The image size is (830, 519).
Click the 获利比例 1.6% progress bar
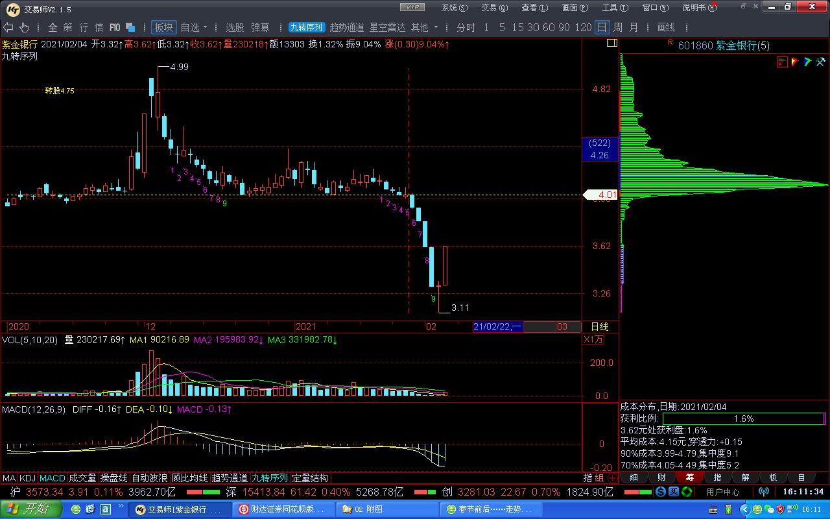tap(743, 418)
